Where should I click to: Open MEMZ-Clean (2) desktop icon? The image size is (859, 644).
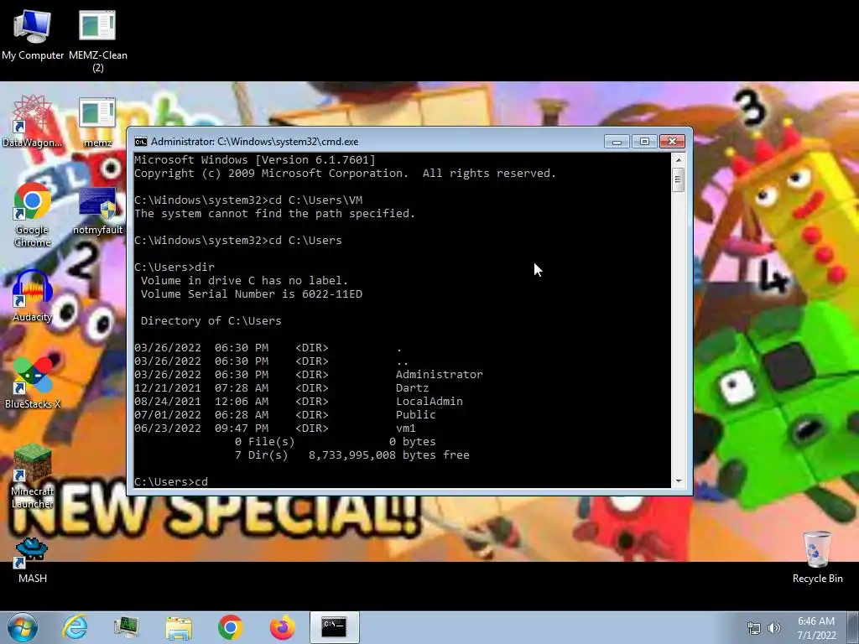[x=97, y=41]
